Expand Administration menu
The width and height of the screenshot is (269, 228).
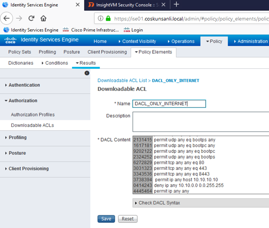tap(250, 41)
